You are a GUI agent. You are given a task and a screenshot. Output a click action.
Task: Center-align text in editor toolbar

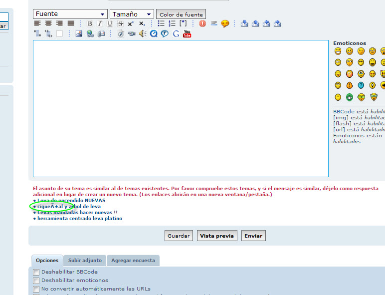click(x=48, y=23)
